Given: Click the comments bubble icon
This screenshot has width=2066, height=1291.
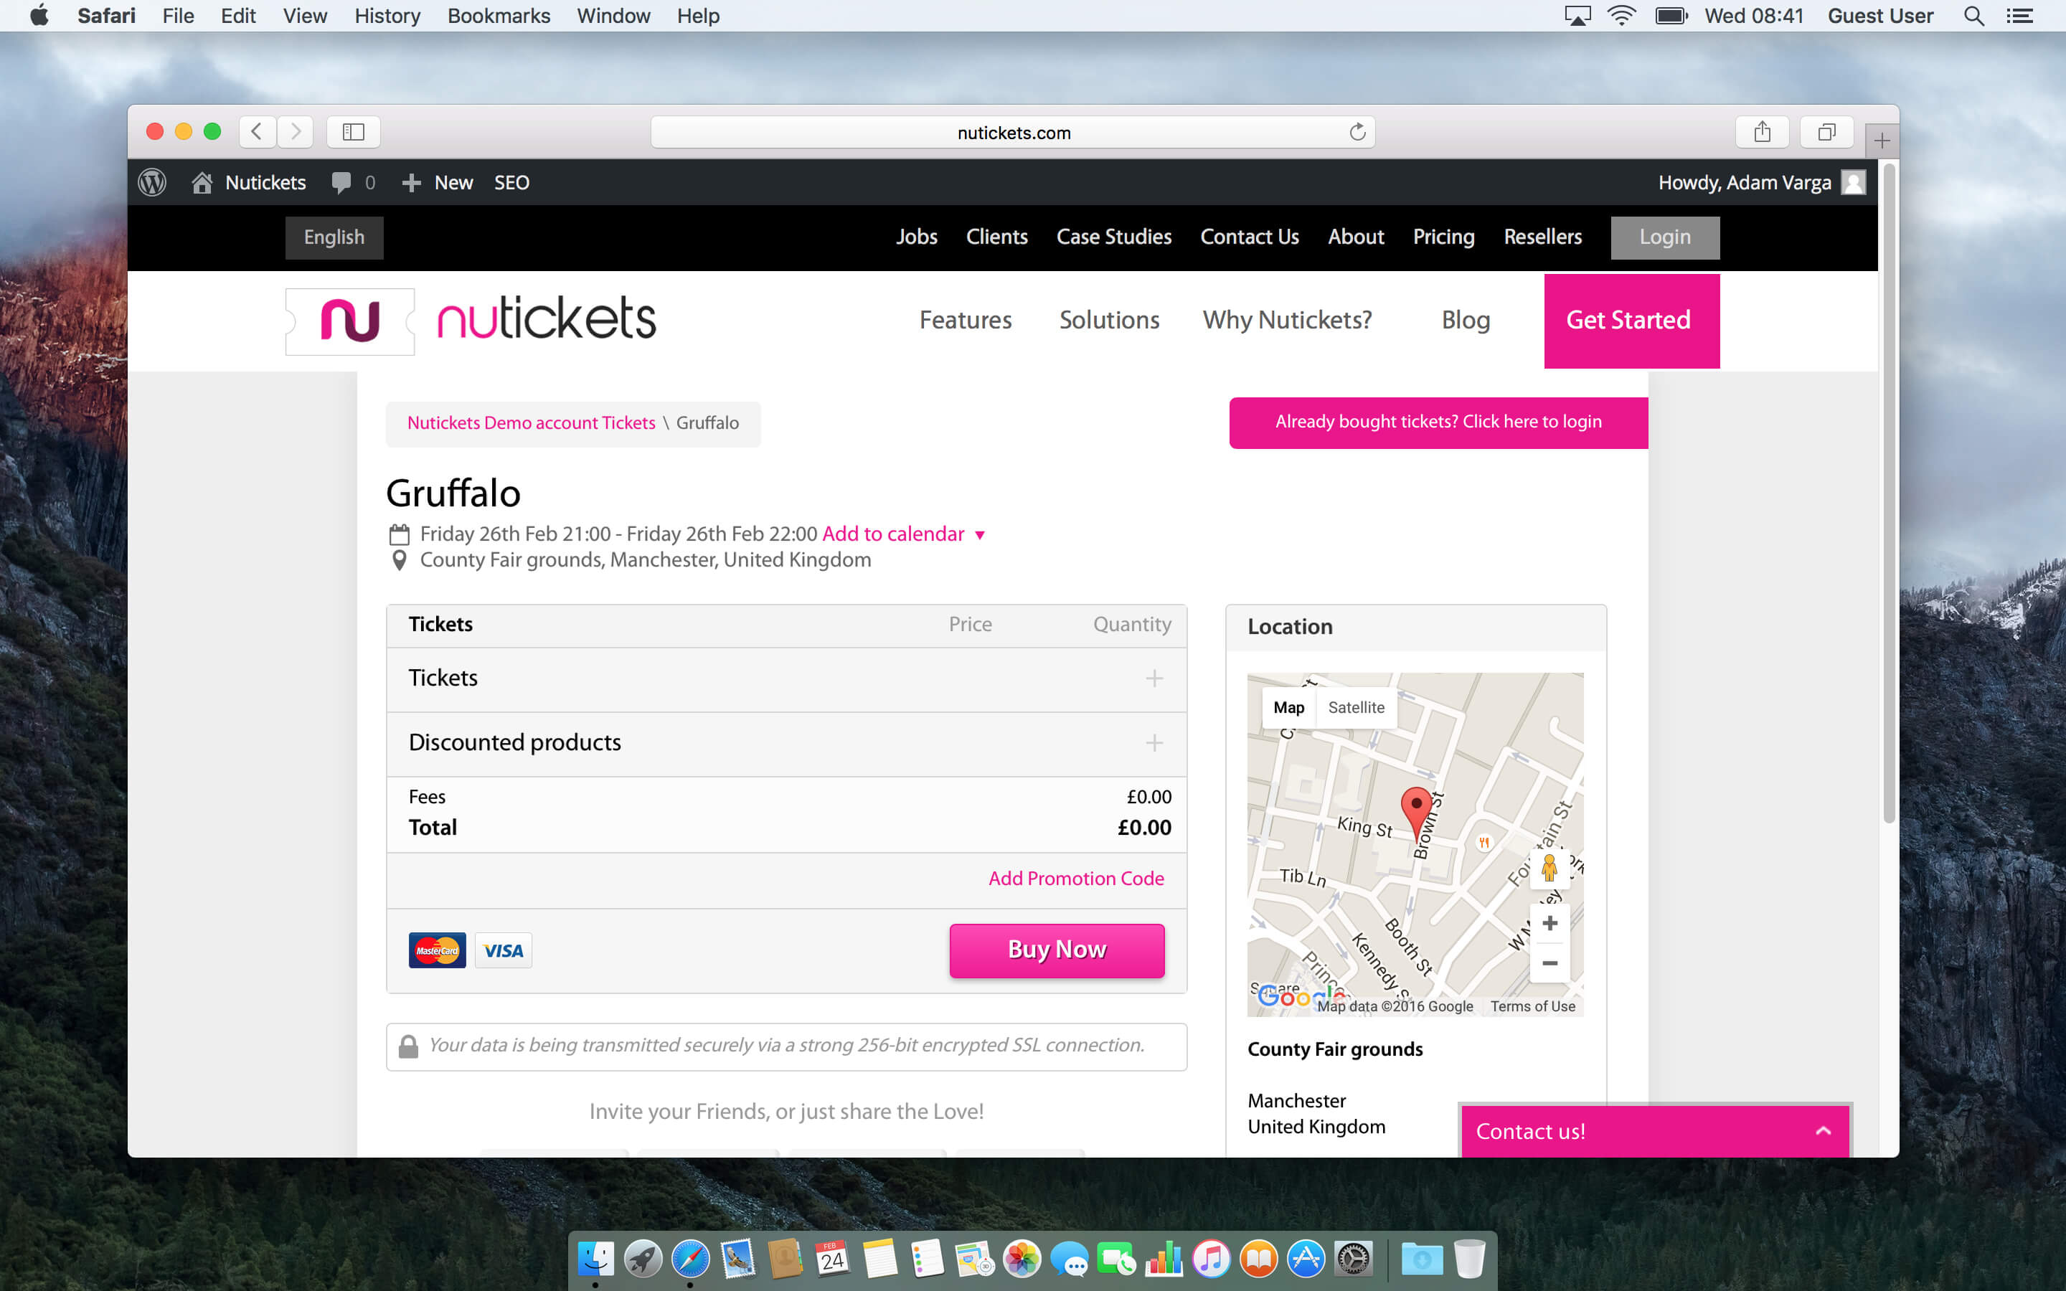Looking at the screenshot, I should point(341,182).
